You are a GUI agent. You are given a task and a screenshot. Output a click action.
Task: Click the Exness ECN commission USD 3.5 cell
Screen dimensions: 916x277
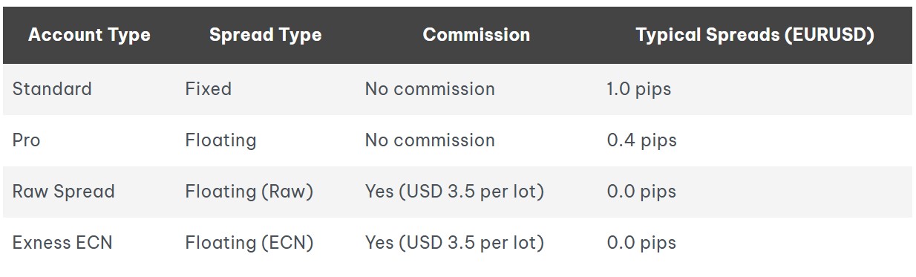click(454, 243)
